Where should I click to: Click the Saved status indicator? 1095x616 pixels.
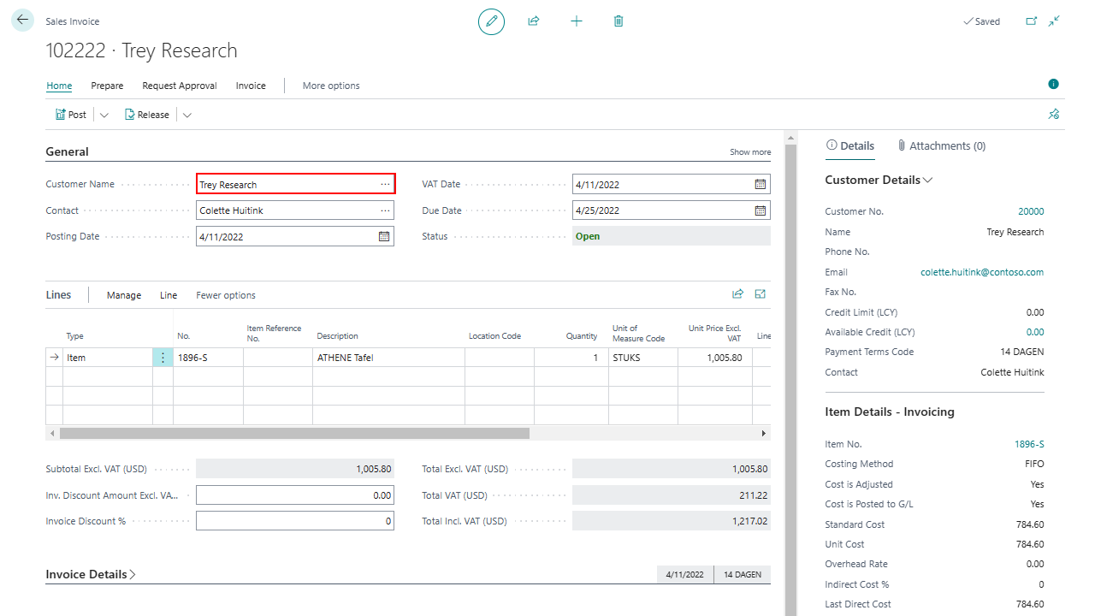[981, 21]
